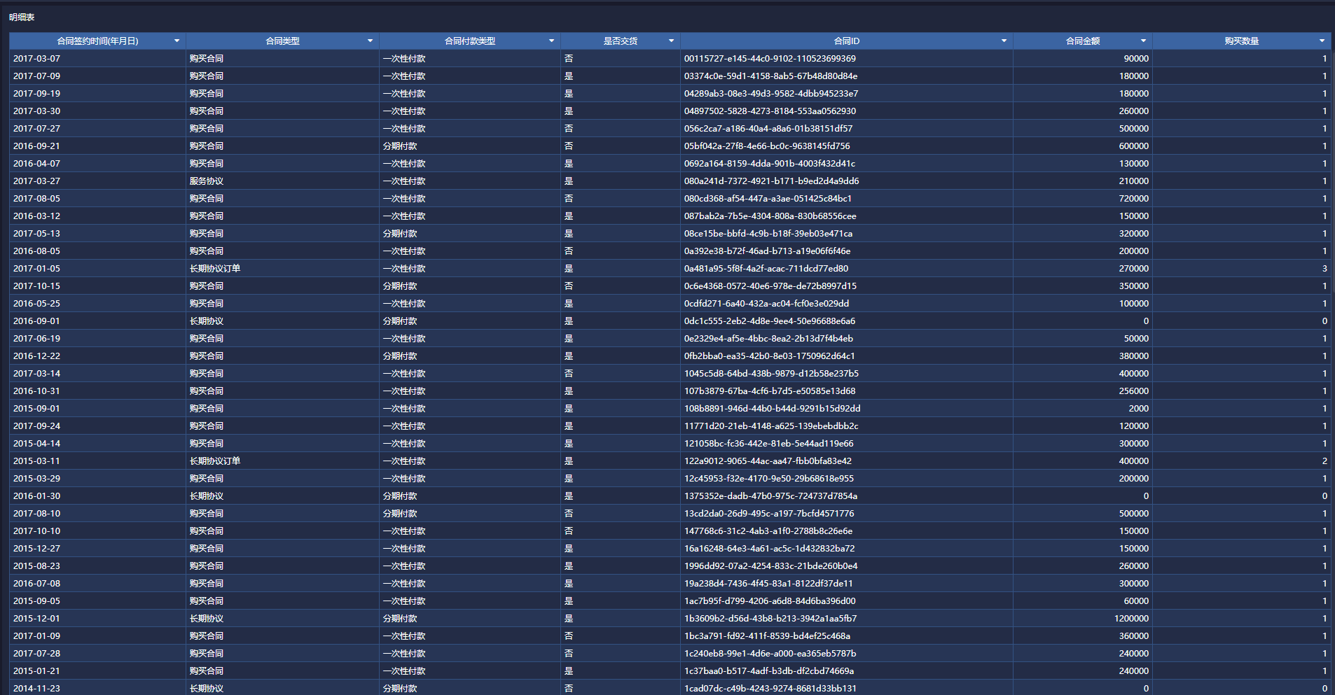Open filter dropdown for 合同类型 column
The image size is (1335, 695).
(x=370, y=41)
